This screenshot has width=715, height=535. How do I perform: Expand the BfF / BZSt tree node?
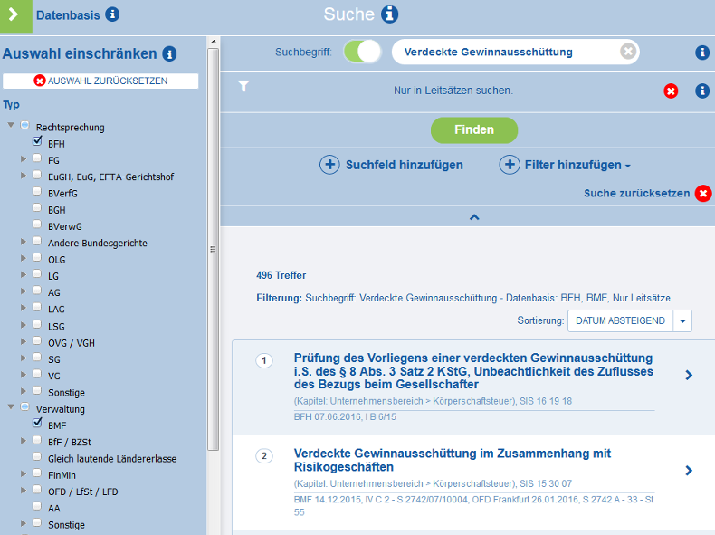(24, 440)
